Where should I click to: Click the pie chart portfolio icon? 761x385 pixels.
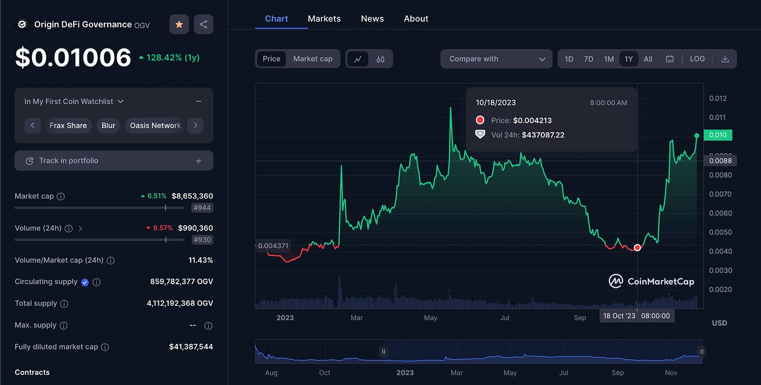pos(30,161)
